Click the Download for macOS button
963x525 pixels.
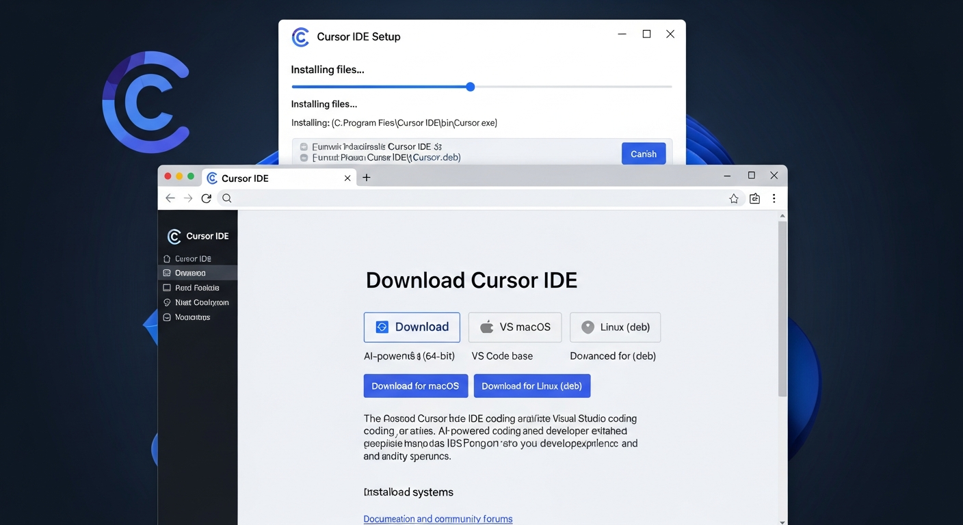coord(415,386)
